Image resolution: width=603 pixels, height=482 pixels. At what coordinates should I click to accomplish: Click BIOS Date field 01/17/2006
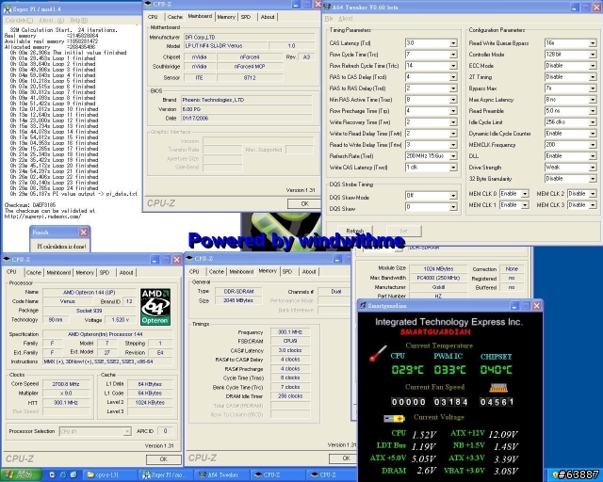(246, 119)
